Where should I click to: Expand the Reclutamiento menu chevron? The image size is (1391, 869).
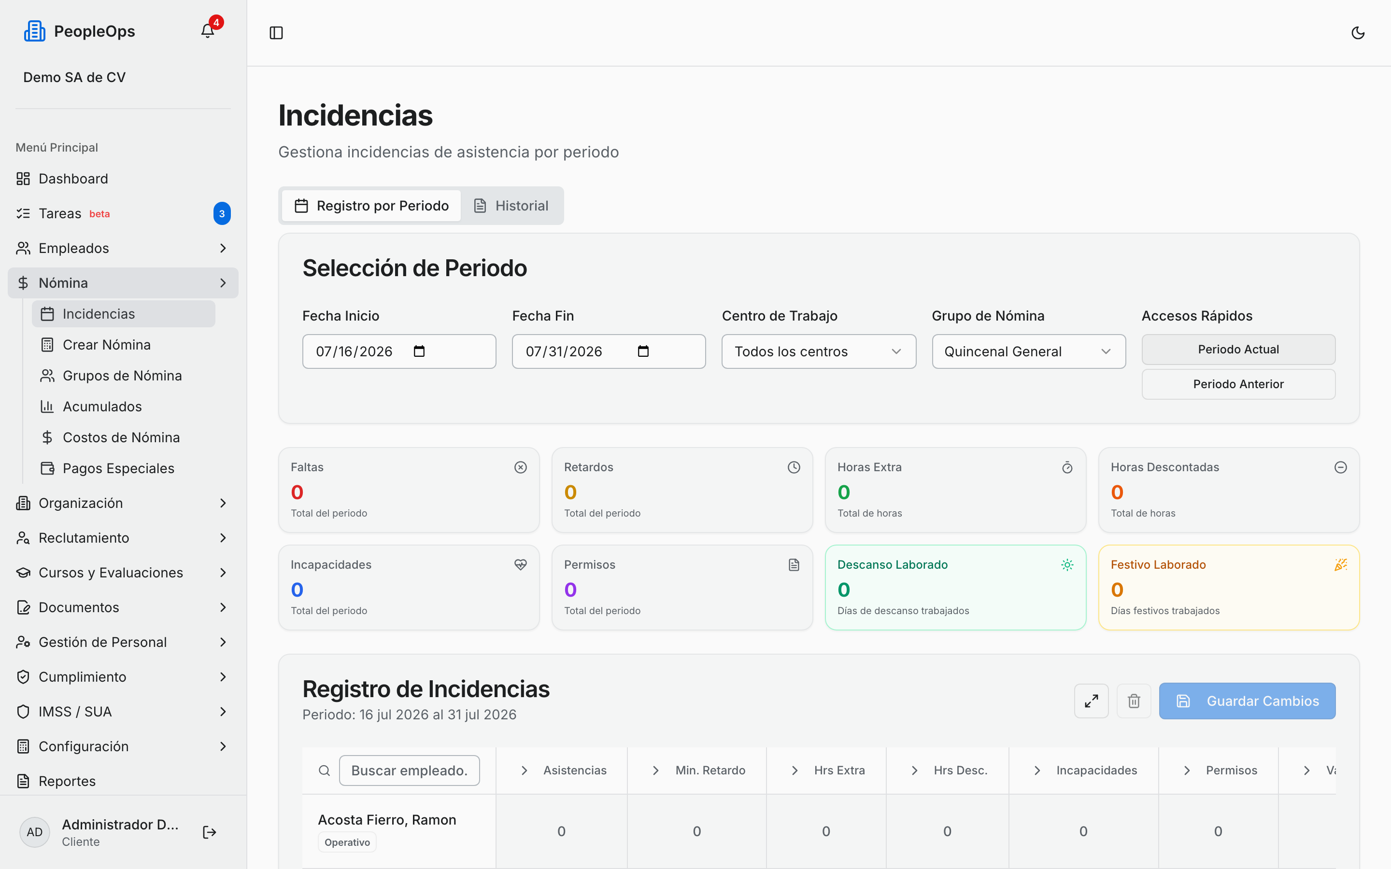(223, 538)
